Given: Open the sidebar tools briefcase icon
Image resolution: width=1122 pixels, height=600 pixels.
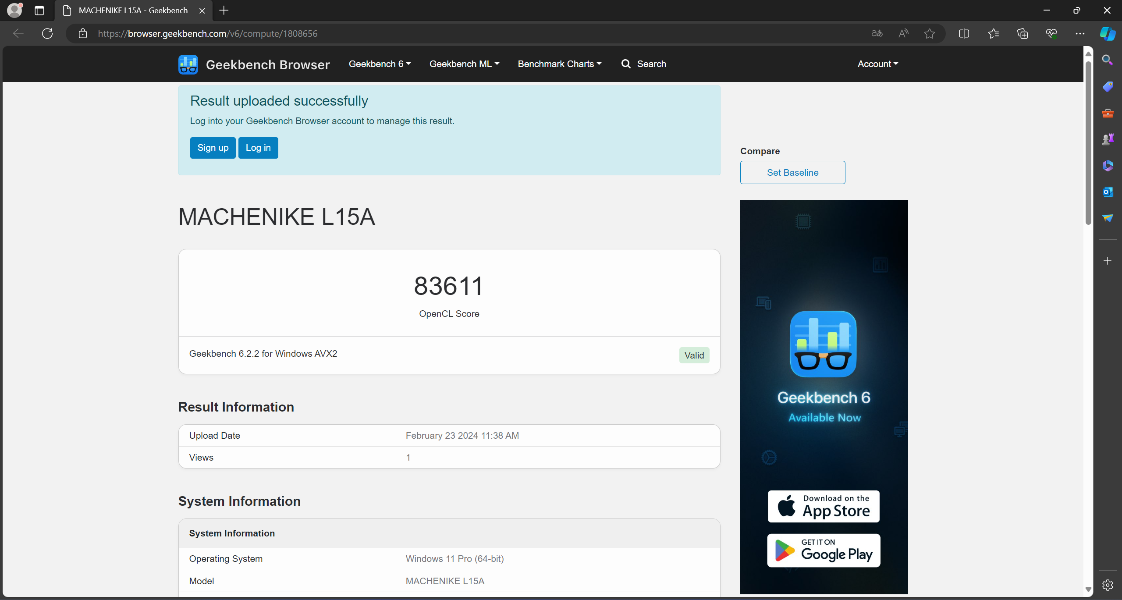Looking at the screenshot, I should [x=1108, y=113].
